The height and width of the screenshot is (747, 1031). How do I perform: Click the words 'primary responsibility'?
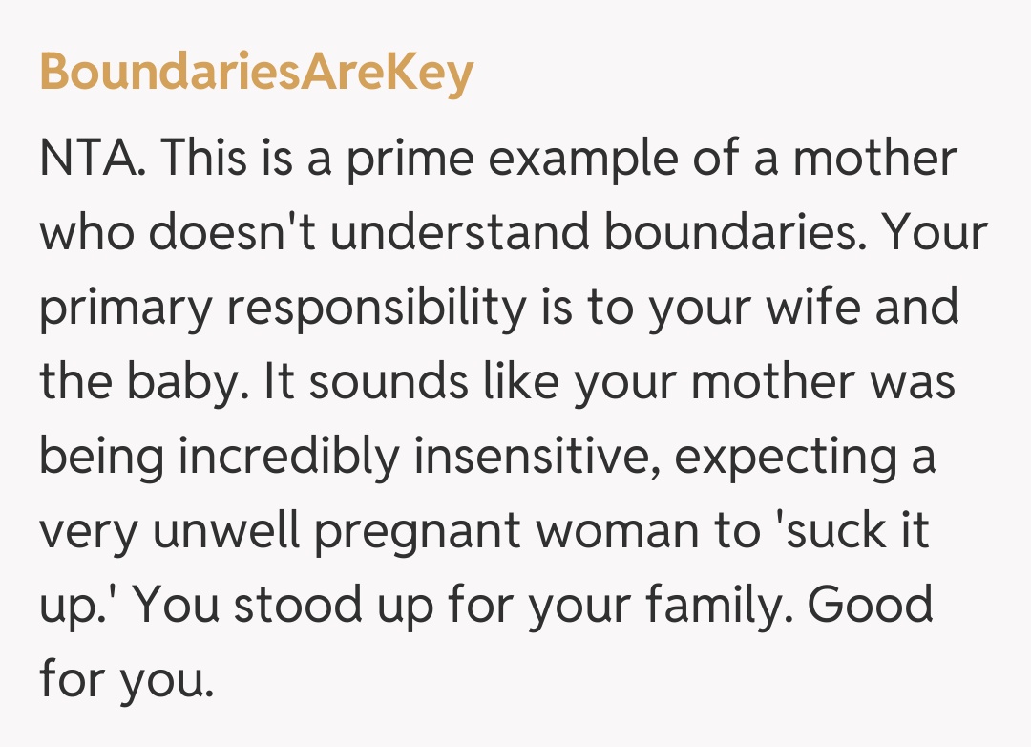coord(282,309)
